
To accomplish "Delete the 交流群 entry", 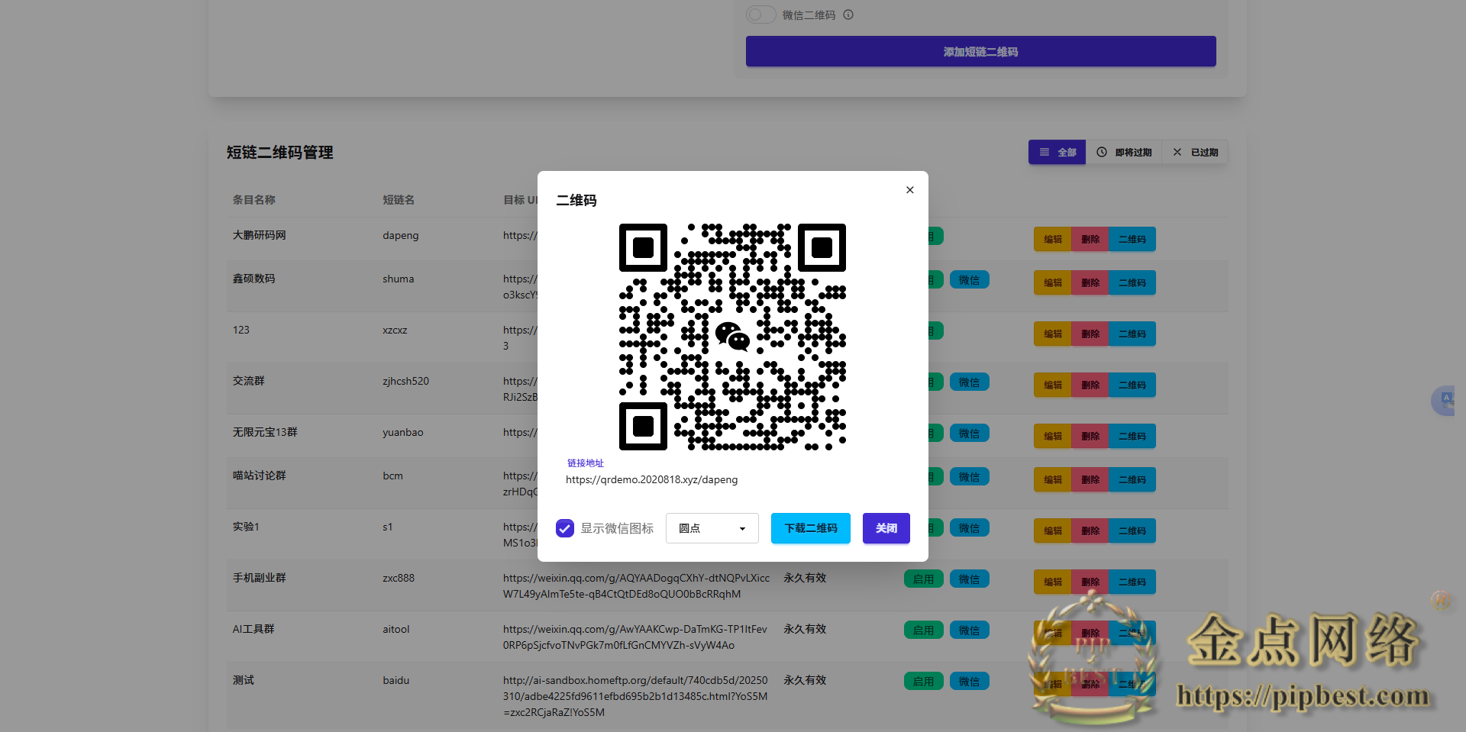I will 1090,385.
